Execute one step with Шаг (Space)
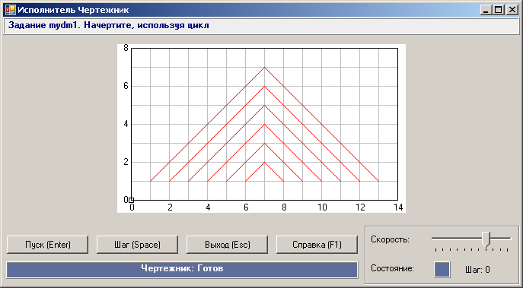Image resolution: width=523 pixels, height=288 pixels. (138, 245)
